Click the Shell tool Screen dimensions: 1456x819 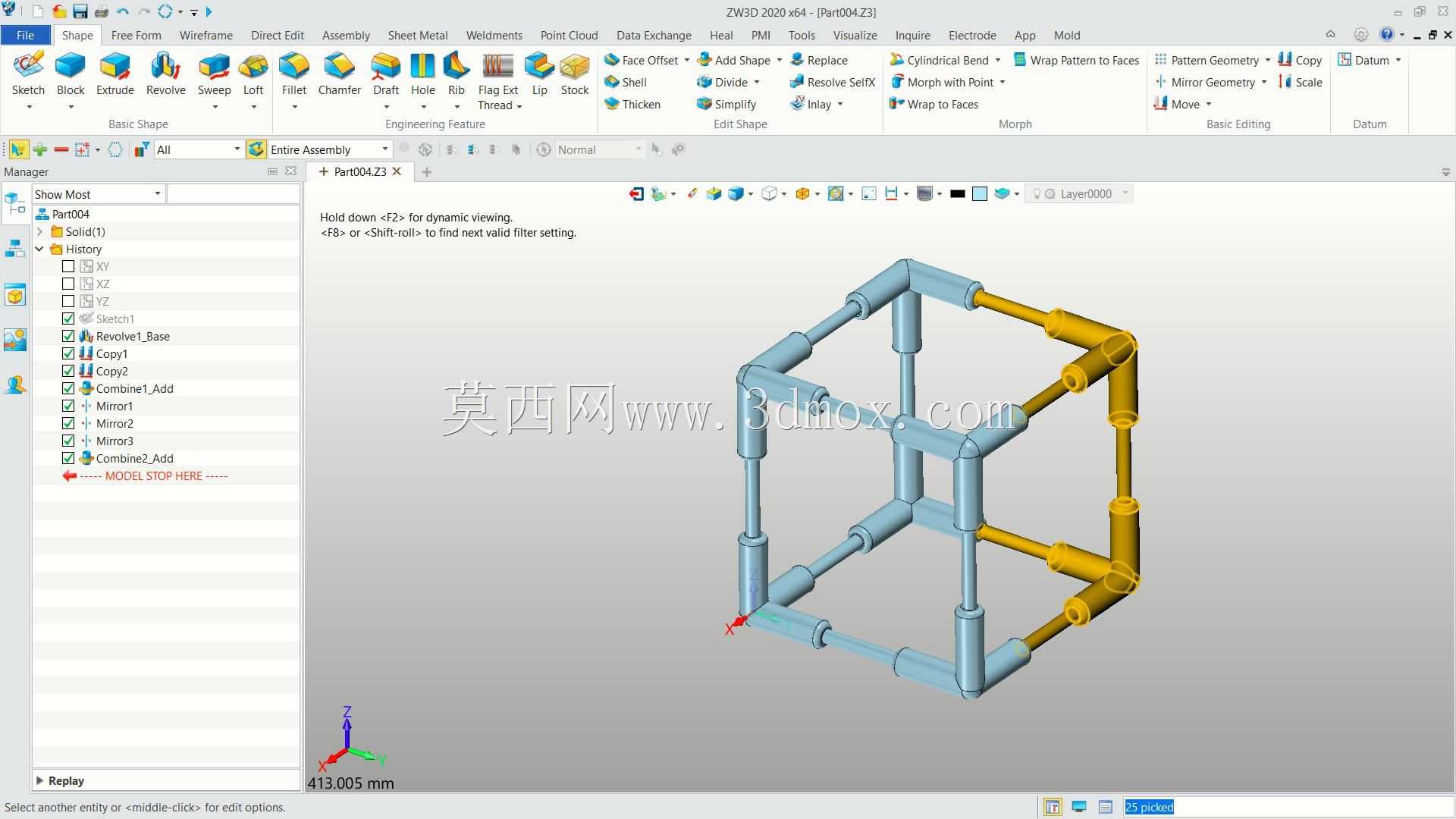point(626,82)
